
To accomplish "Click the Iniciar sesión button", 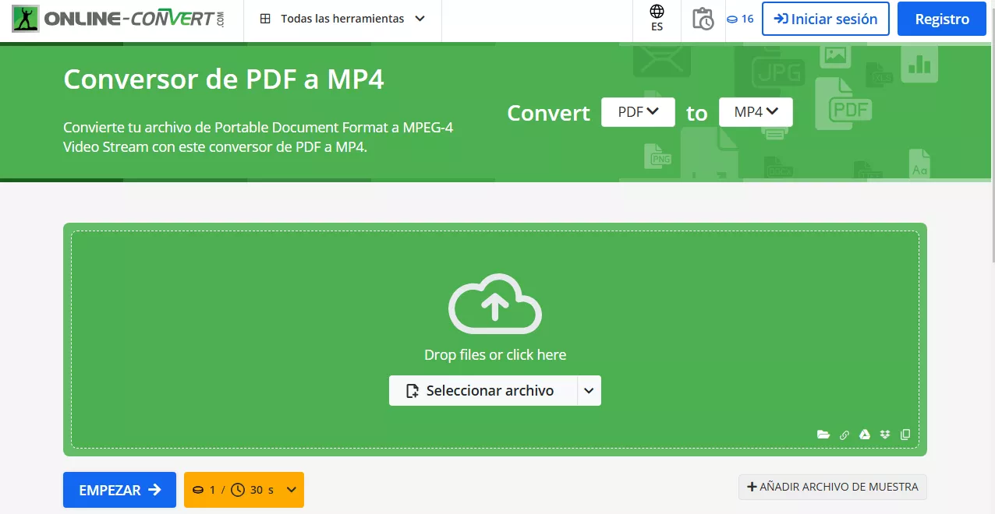I will [x=826, y=19].
